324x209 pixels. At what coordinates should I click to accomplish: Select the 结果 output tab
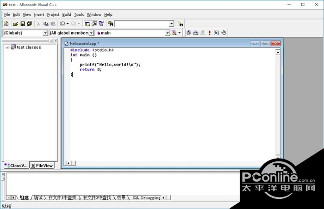(121, 197)
